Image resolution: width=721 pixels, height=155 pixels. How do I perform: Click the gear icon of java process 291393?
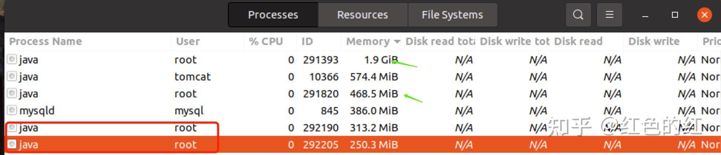12,59
